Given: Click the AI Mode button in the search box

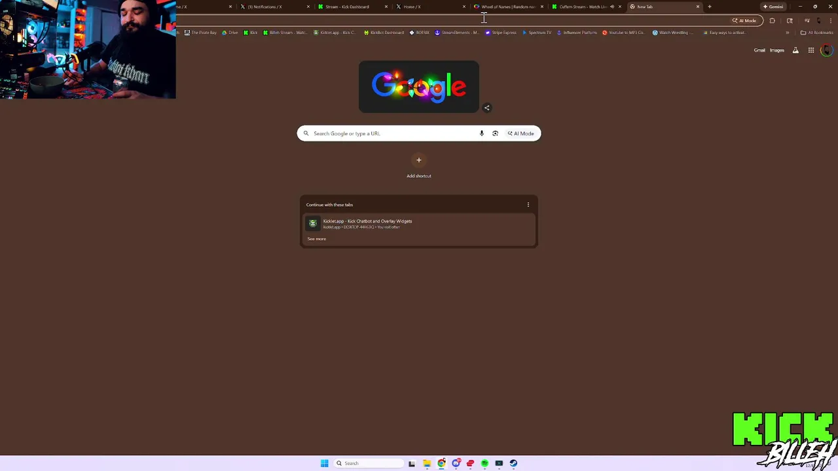Looking at the screenshot, I should pos(521,133).
